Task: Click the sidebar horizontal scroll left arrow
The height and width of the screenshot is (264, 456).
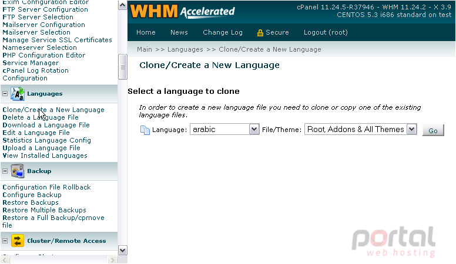Action: (x=5, y=260)
